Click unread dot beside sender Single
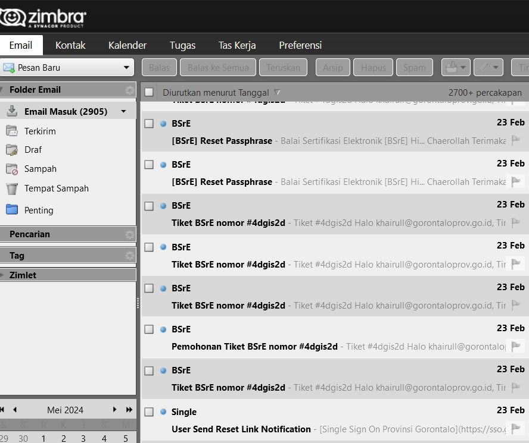The width and height of the screenshot is (529, 443). [163, 411]
